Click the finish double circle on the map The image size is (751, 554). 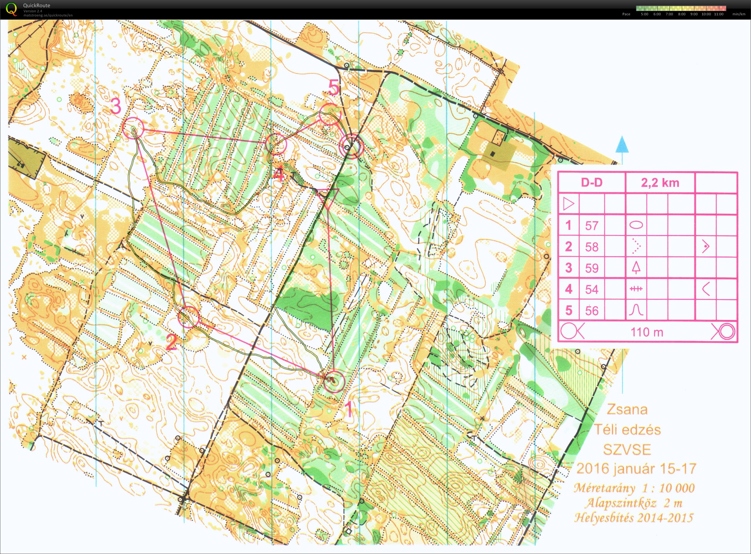point(351,146)
